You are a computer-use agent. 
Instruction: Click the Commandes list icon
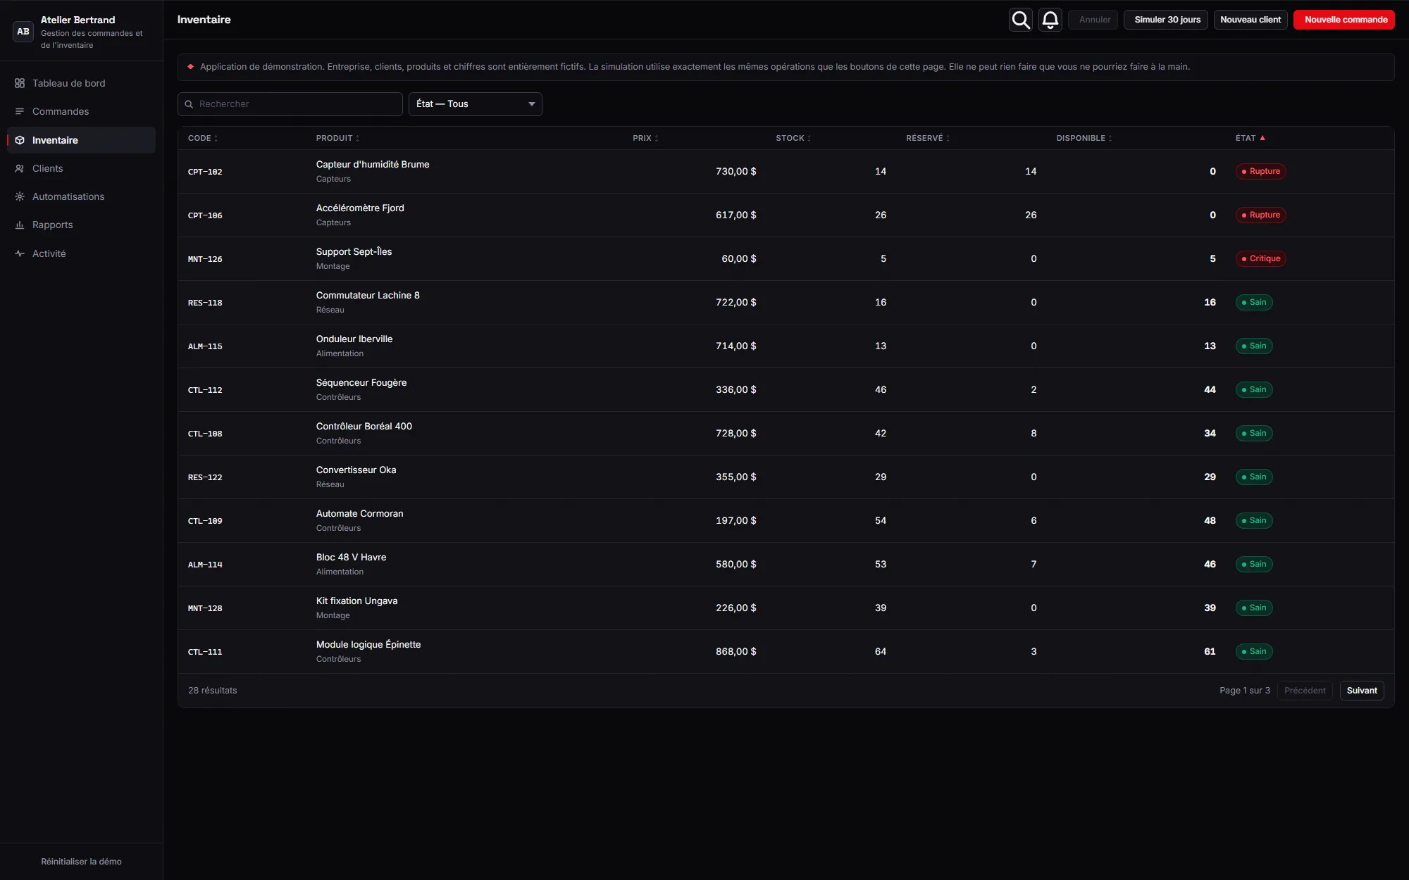point(20,111)
